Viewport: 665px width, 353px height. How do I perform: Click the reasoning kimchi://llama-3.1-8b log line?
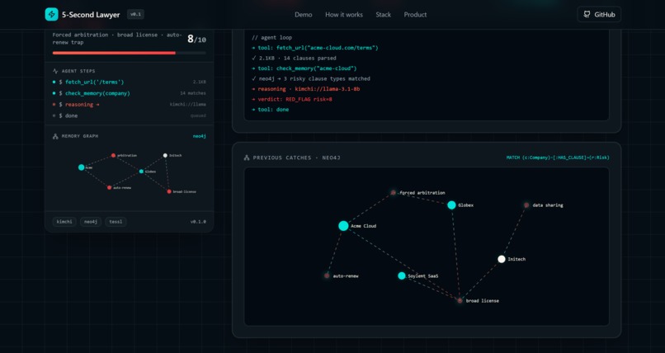pos(306,89)
